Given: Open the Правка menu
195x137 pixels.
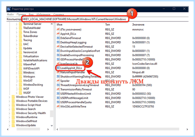Looking at the screenshot, I should (x=21, y=14).
